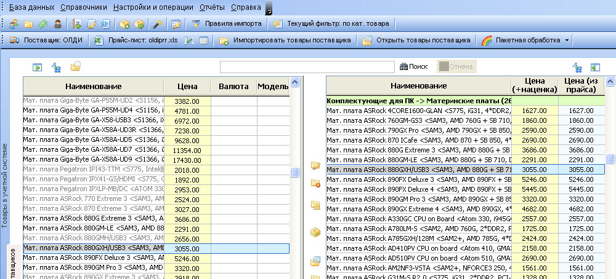Click the box with green plus icon
This screenshot has height=279, width=616.
125,24
